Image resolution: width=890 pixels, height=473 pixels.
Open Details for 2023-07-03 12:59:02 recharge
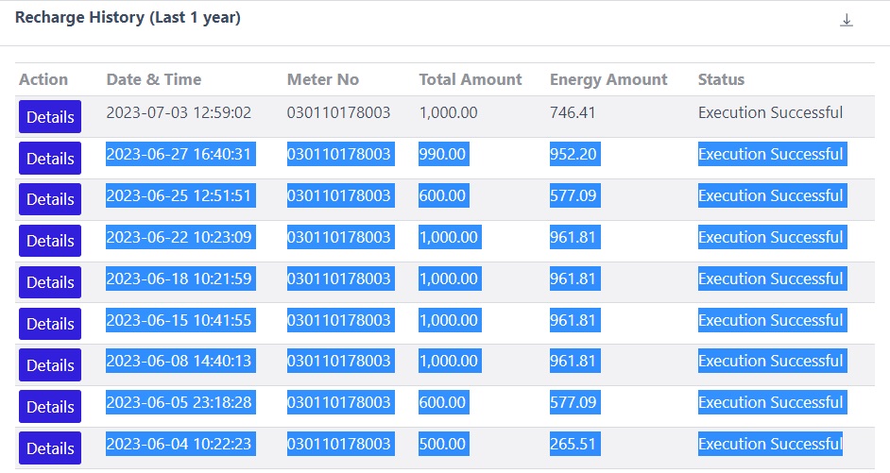[50, 117]
